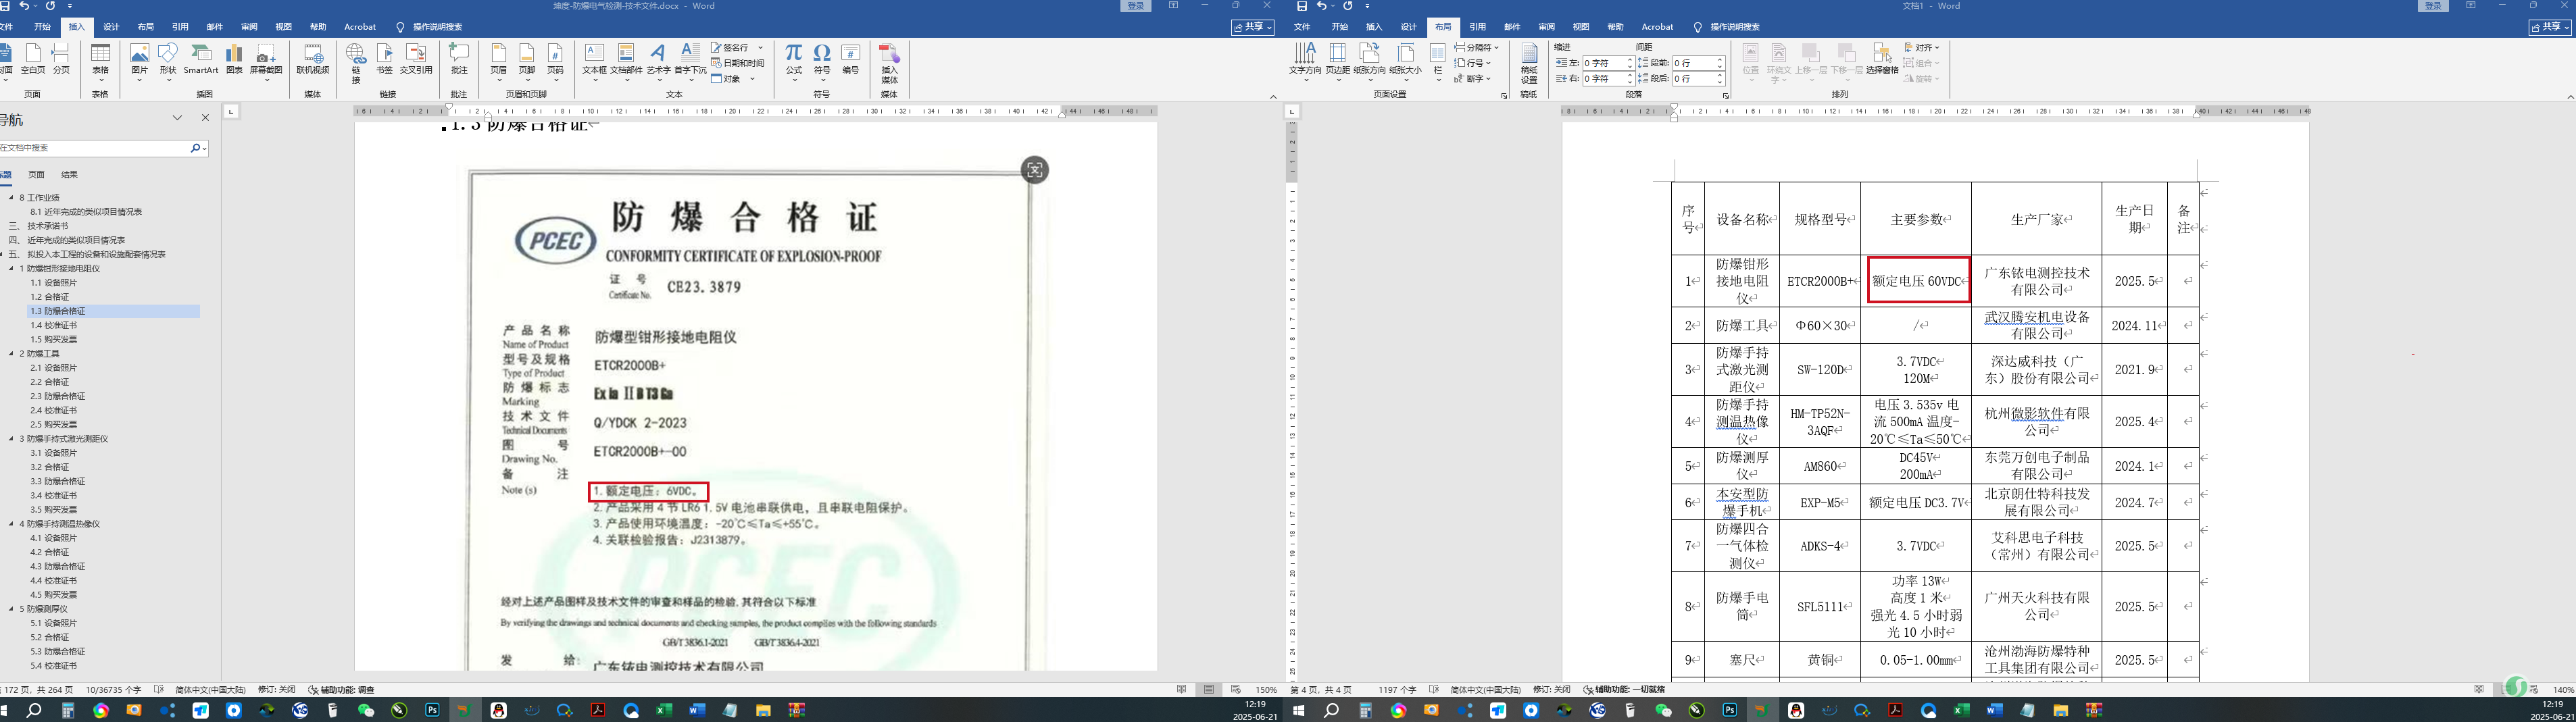Switch 技术文件 window to Read Mode view
This screenshot has height=722, width=2576.
pos(1182,689)
